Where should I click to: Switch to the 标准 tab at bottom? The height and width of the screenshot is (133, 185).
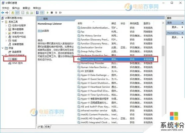47,127
